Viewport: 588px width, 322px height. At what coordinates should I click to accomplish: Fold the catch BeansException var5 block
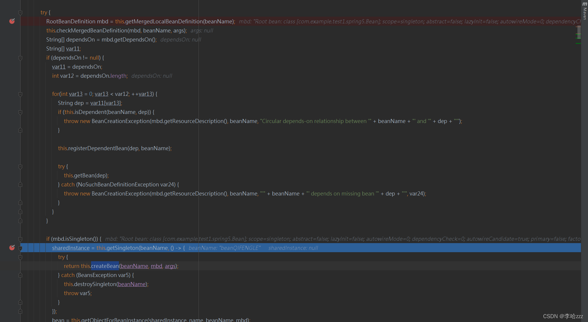pos(20,275)
